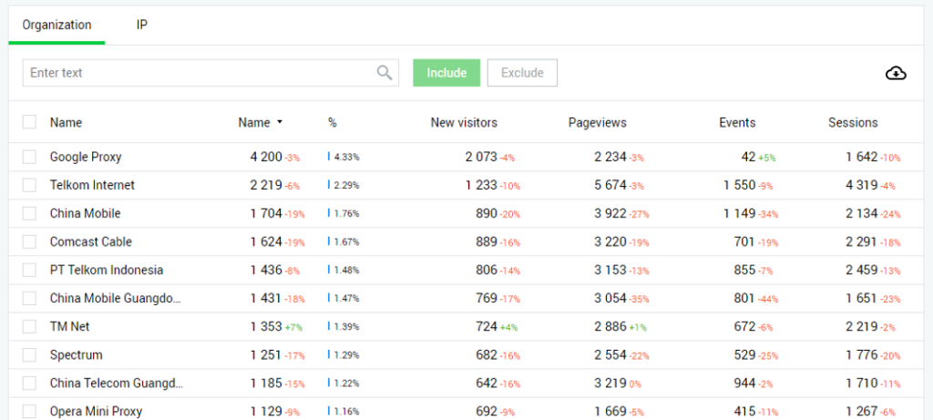Check the PT Telkom Indonesia checkbox
933x420 pixels.
point(29,270)
